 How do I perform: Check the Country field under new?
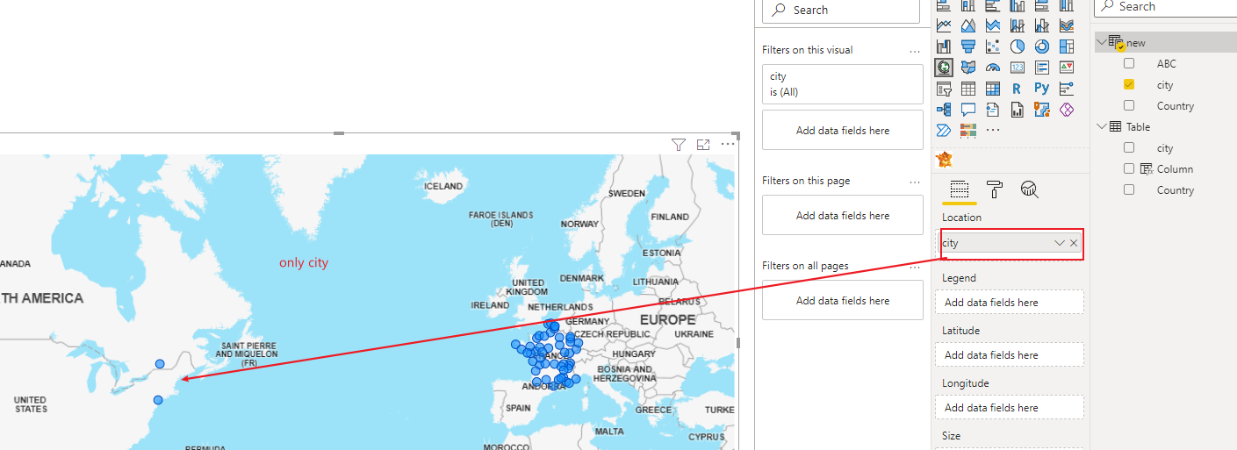click(1129, 105)
